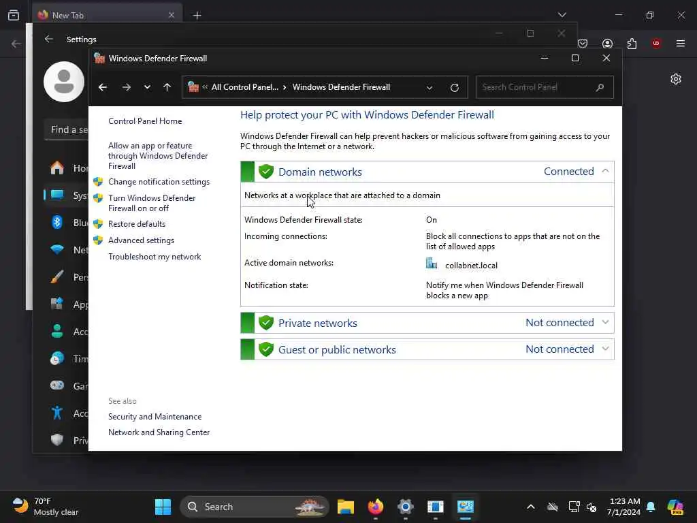Screen dimensions: 697x523
Task: Open Firefox account icon in toolbar
Action: click(x=607, y=43)
